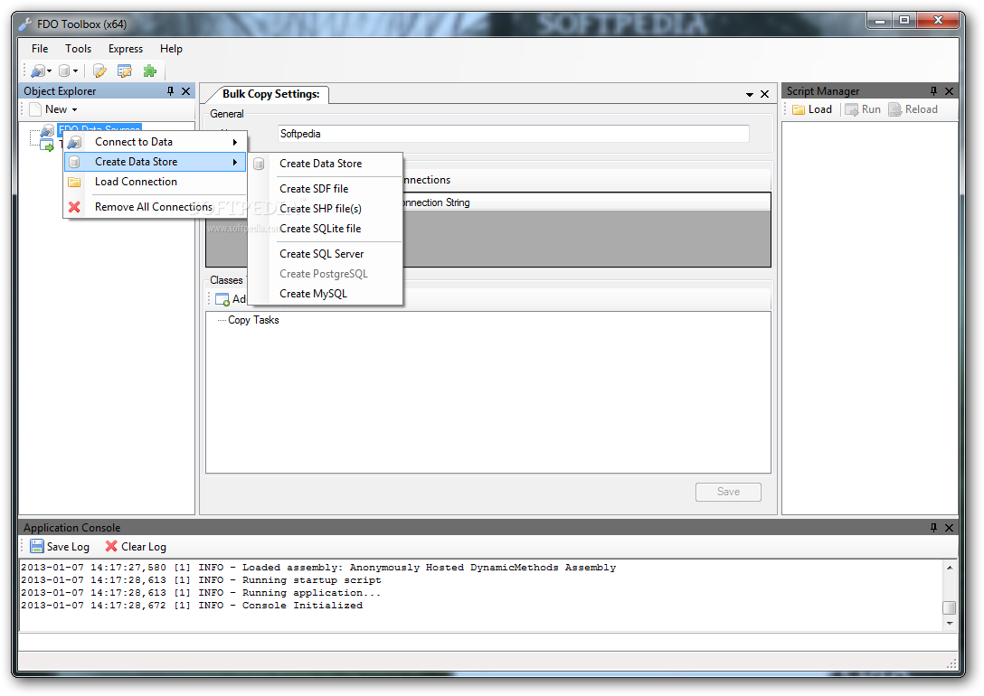Pin the Application Console panel

pyautogui.click(x=933, y=528)
